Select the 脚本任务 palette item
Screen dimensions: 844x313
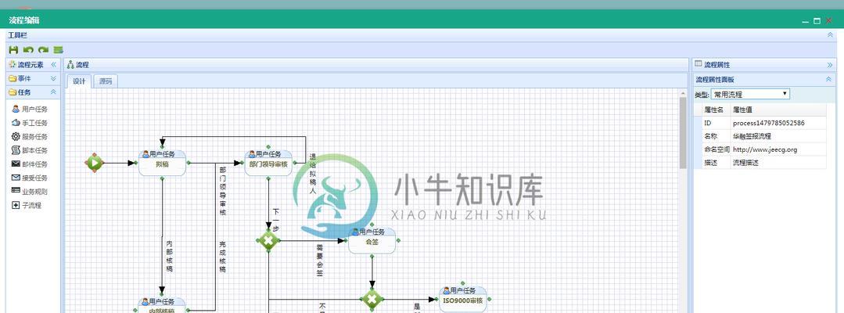click(x=30, y=150)
